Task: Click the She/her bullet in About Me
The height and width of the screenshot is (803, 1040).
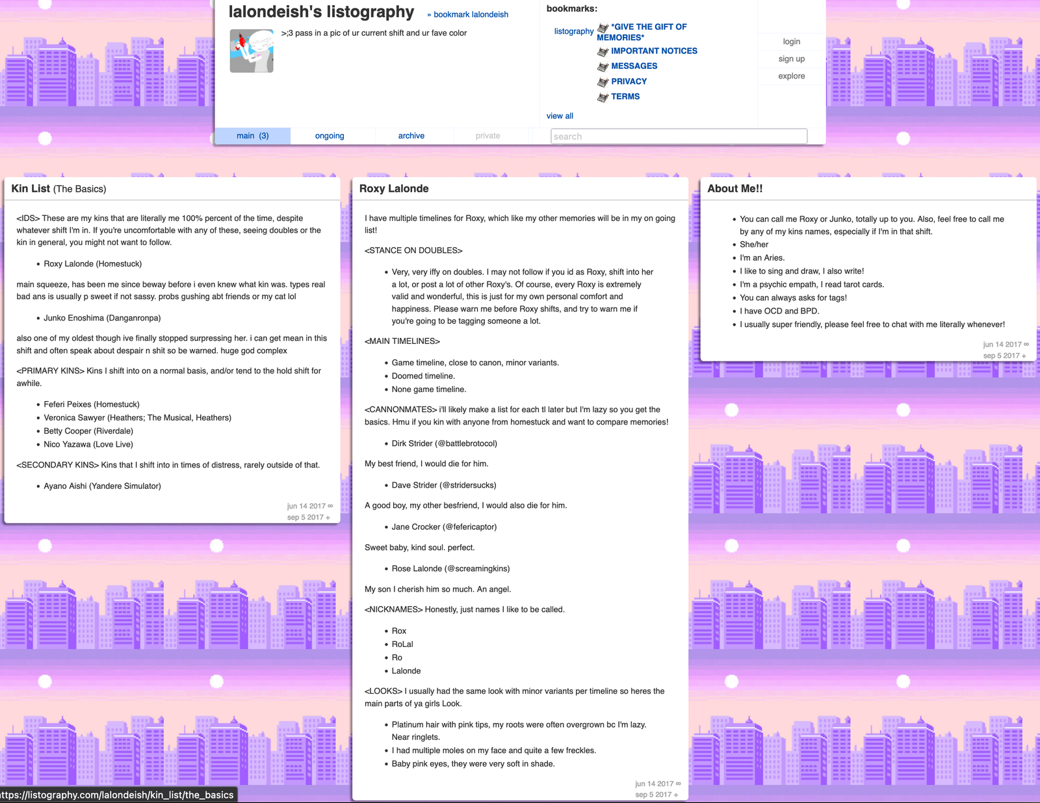Action: coord(754,244)
